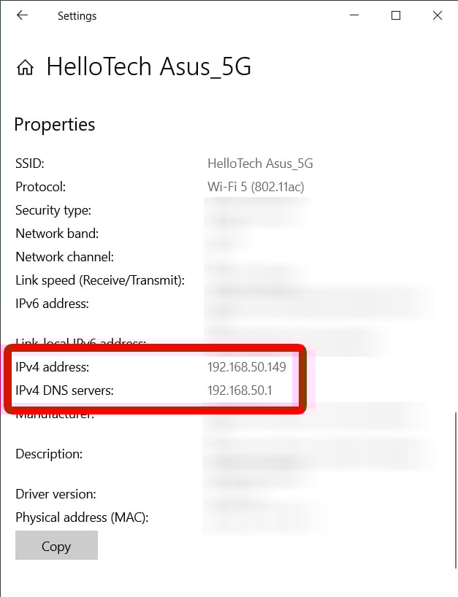This screenshot has height=597, width=458.
Task: Click the Settings title text
Action: [x=77, y=16]
